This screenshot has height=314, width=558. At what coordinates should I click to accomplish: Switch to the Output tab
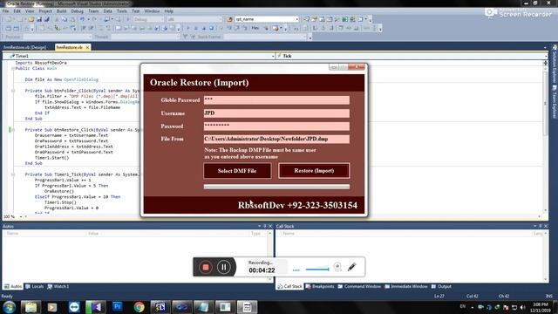(x=441, y=287)
